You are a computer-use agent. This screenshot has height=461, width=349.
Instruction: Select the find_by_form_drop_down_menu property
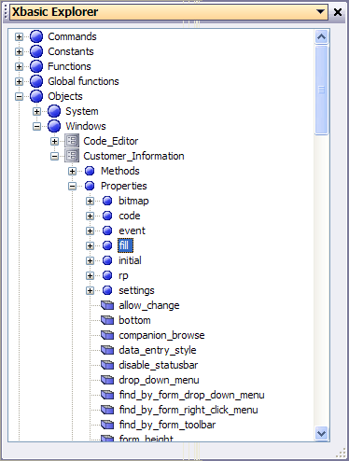191,395
